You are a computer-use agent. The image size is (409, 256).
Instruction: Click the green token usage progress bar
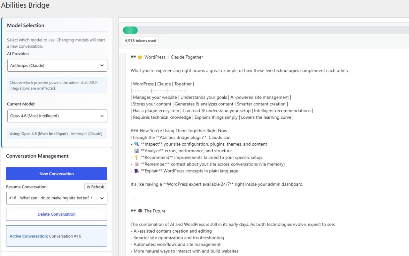click(x=130, y=30)
